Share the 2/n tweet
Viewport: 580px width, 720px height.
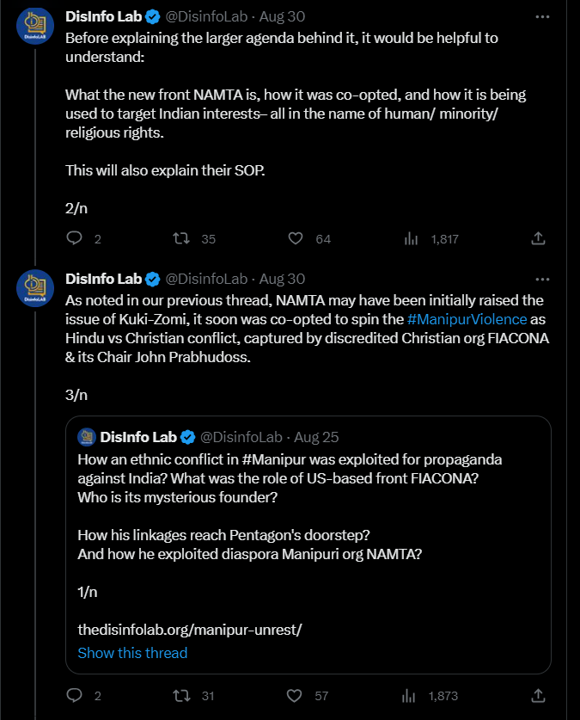pyautogui.click(x=539, y=238)
